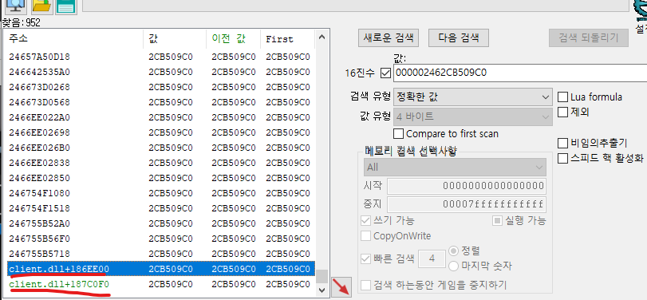Select address row 2466EE022A0

(x=160, y=117)
